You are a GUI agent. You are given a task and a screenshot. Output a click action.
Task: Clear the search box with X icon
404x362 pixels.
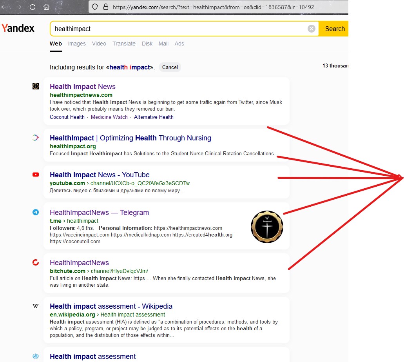click(x=311, y=29)
